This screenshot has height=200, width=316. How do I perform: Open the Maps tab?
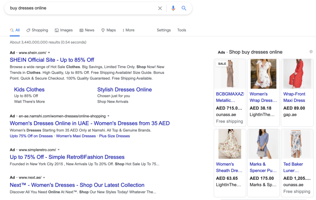click(x=108, y=30)
